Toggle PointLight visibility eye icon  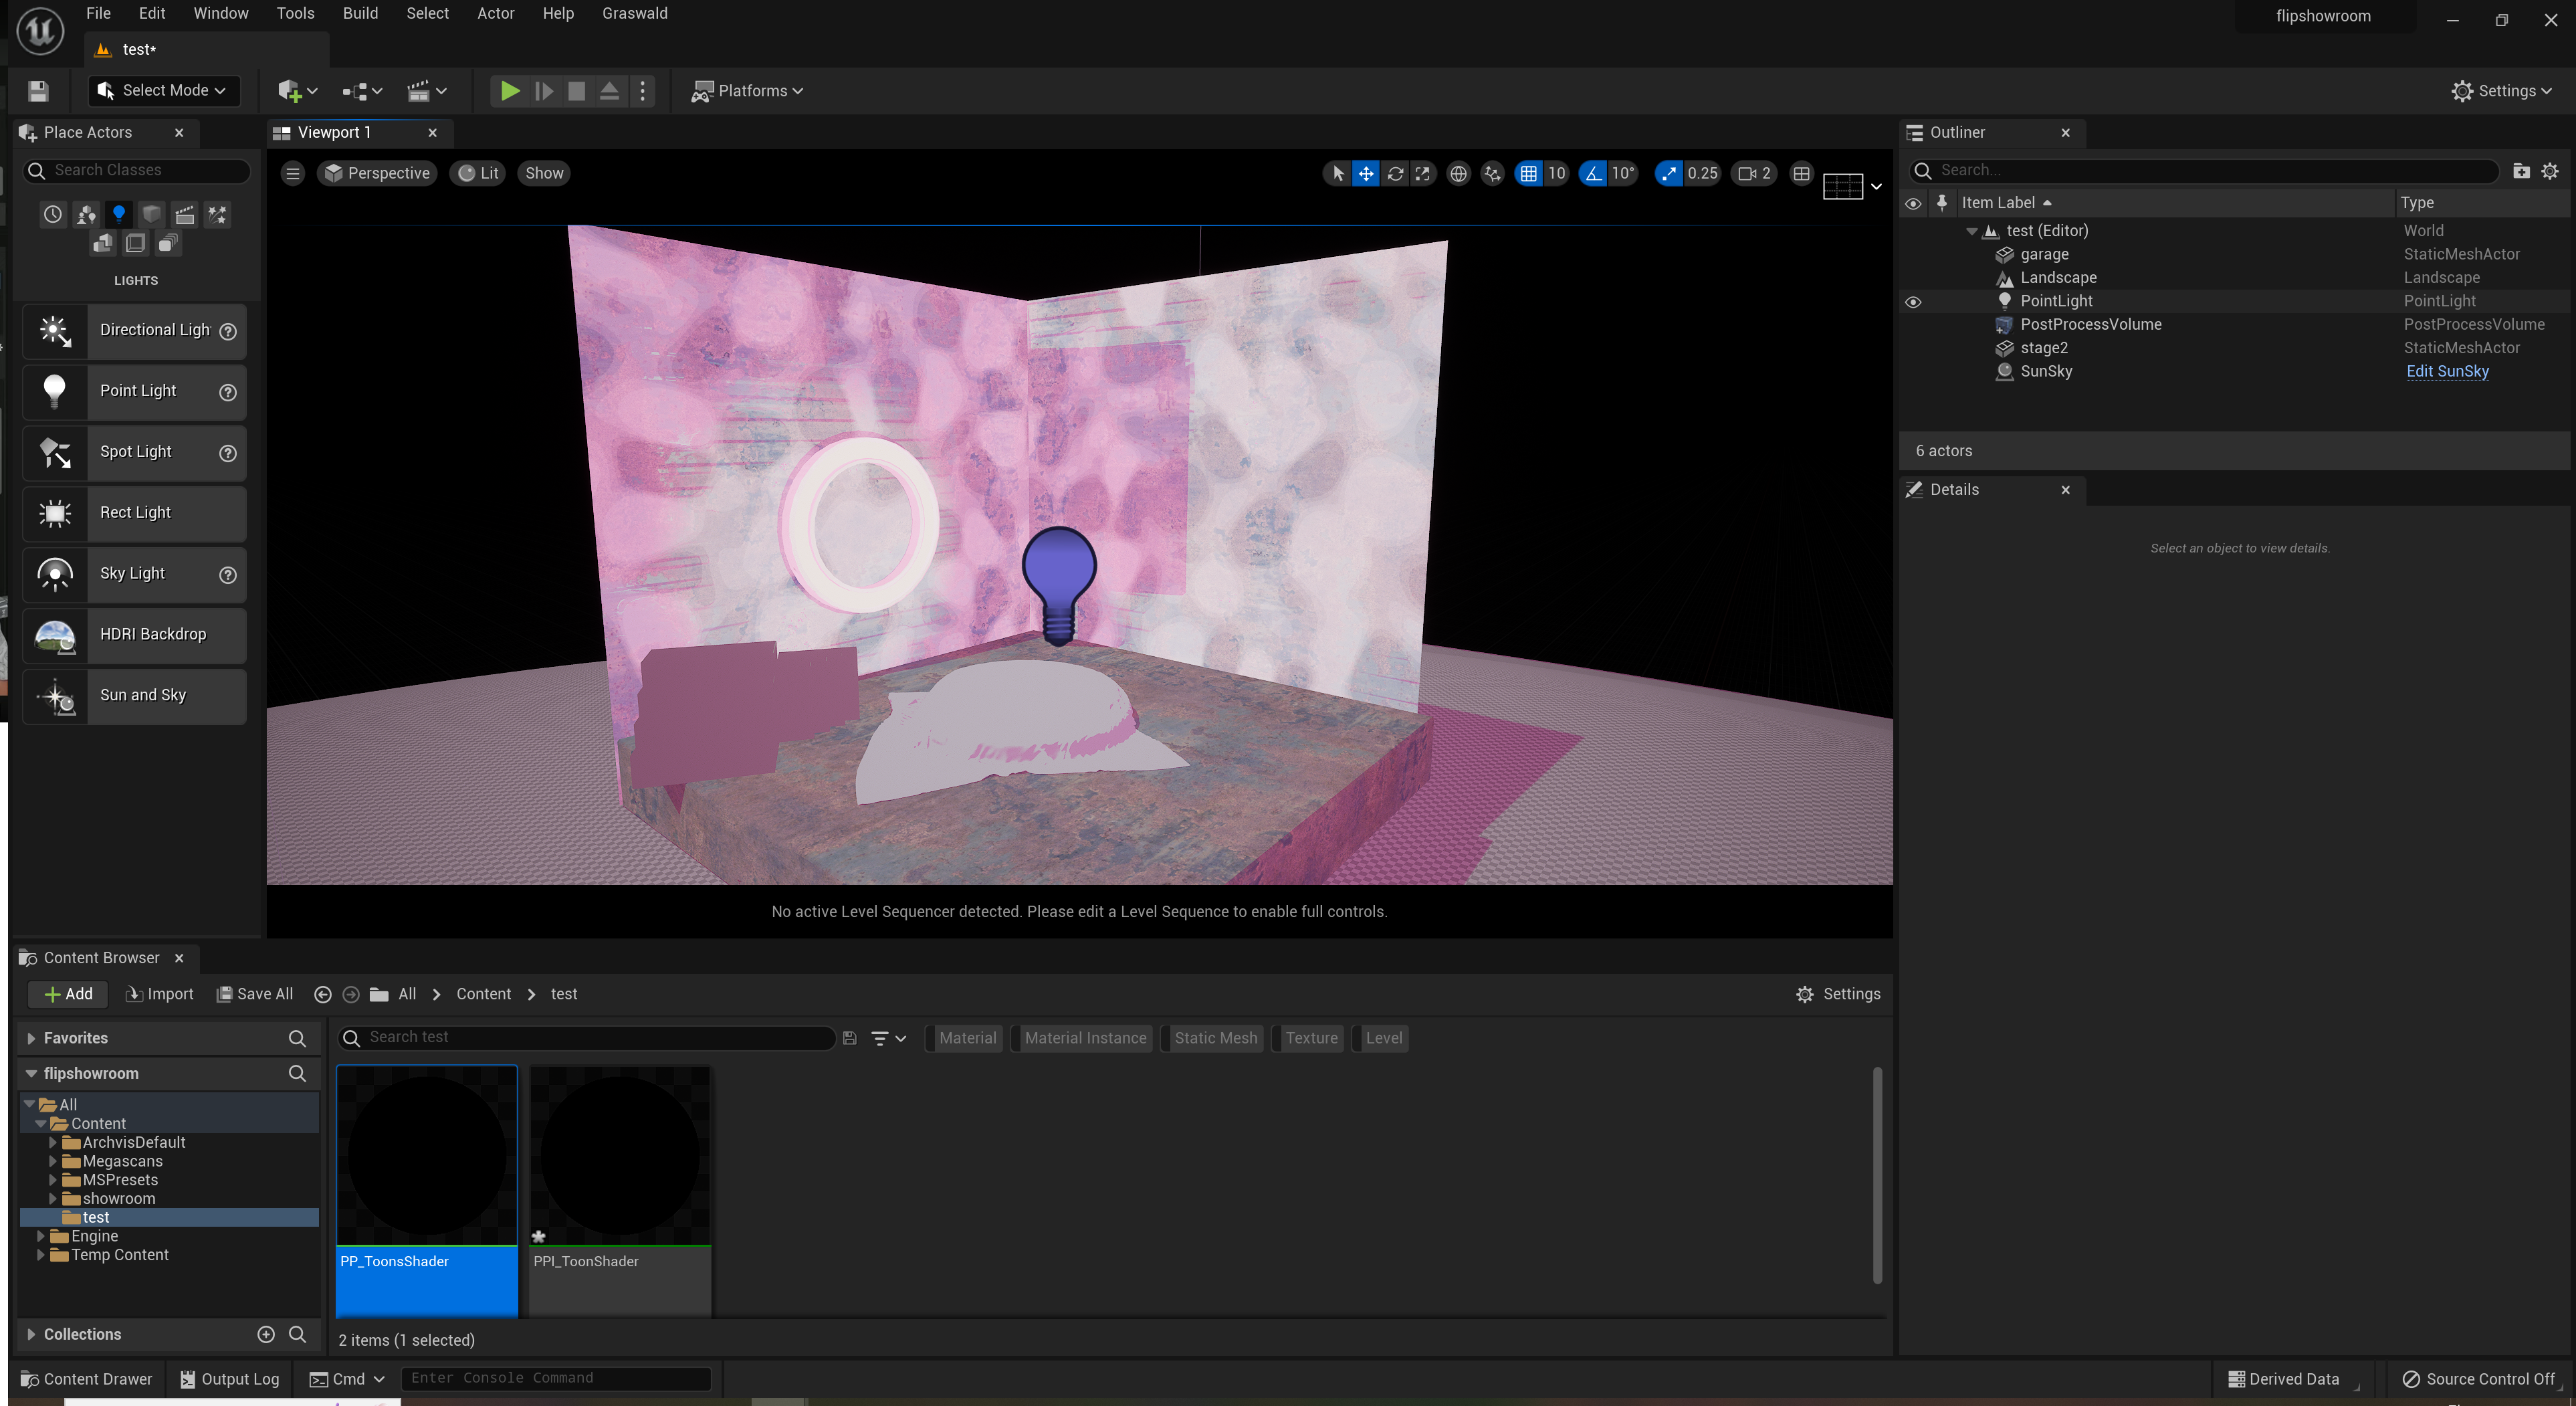click(1912, 302)
